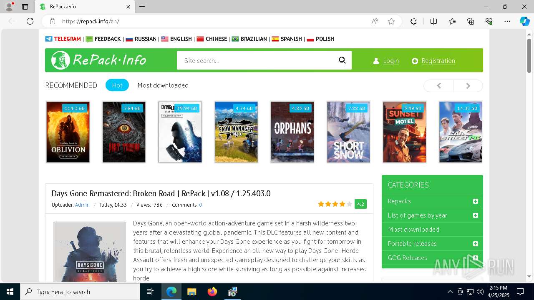Screen dimensions: 534x300
Task: Open the Collections panel
Action: coord(471,21)
